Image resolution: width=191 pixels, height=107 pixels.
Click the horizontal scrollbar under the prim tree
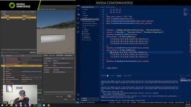pos(19,50)
